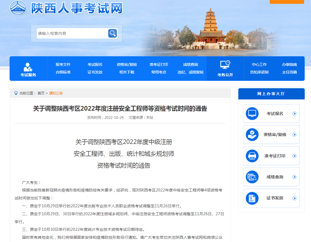Expand arrow at right of 考试报名 card
This screenshot has width=311, height=242.
[x=294, y=114]
